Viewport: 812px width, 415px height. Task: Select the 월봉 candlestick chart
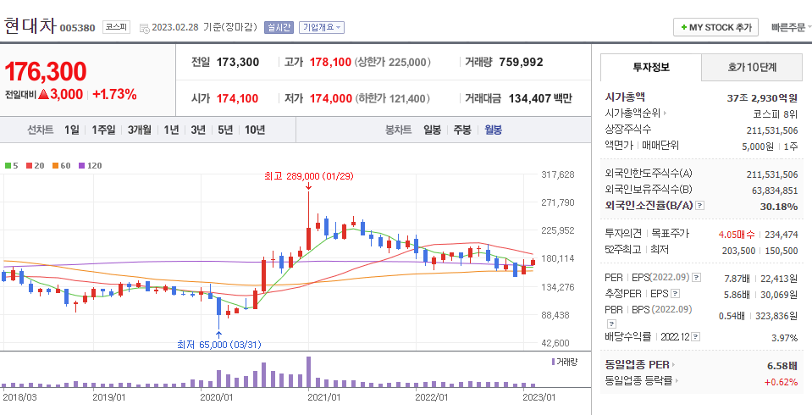coord(493,130)
